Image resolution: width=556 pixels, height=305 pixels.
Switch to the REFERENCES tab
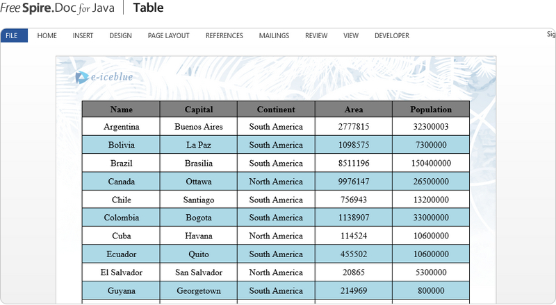pyautogui.click(x=224, y=36)
